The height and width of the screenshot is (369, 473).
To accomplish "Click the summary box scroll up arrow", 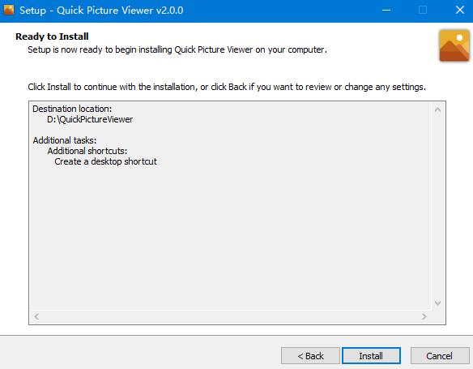I will 437,109.
